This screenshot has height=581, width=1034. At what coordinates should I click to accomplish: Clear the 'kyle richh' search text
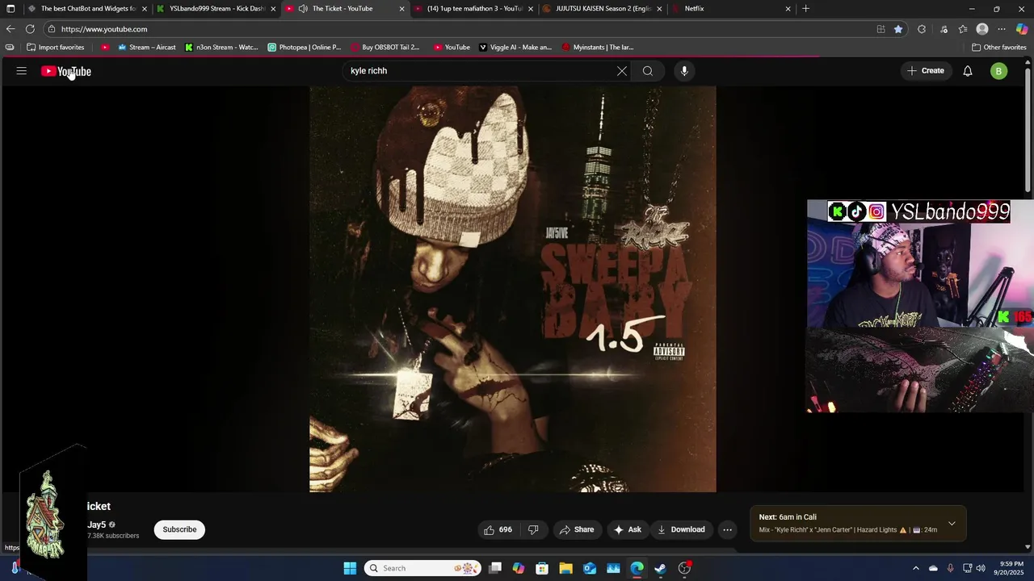(x=622, y=71)
